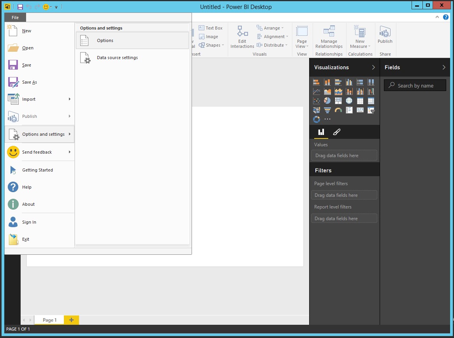Screen dimensions: 454x338
Task: Choose Save As from the File menu
Action: click(40, 82)
